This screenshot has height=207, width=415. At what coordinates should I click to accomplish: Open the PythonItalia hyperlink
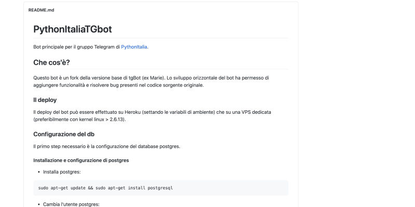(x=134, y=47)
